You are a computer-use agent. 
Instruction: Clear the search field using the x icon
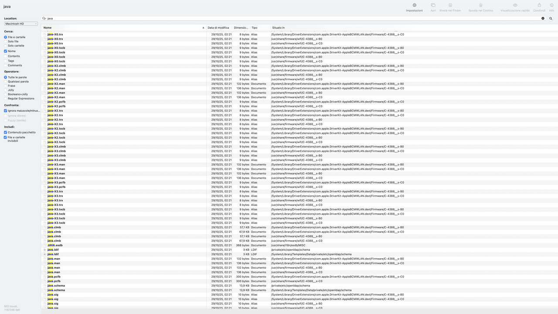(x=543, y=18)
